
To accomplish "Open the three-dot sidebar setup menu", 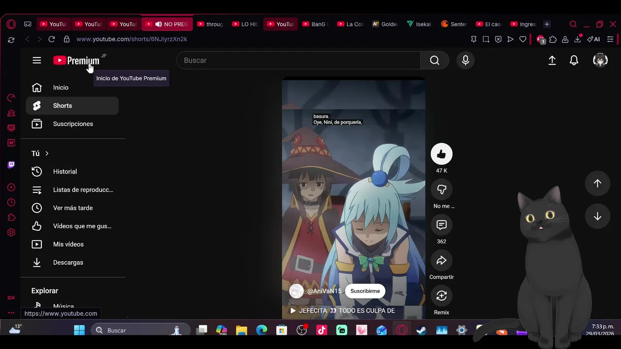I will 11,313.
